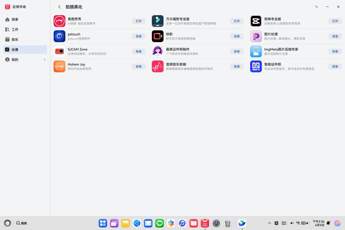Toggle the 英 input method indicator

click(x=276, y=223)
